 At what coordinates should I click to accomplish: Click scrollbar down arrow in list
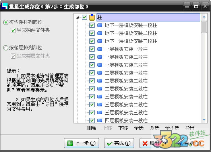click(x=204, y=119)
